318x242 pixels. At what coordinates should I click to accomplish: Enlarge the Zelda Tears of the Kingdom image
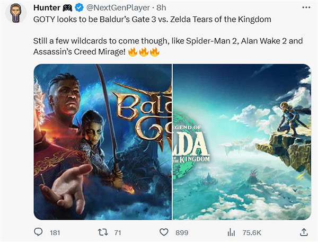[242, 141]
